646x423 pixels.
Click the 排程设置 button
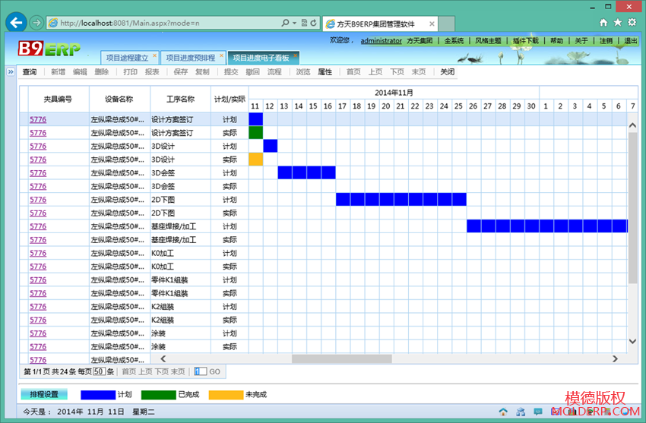click(43, 394)
